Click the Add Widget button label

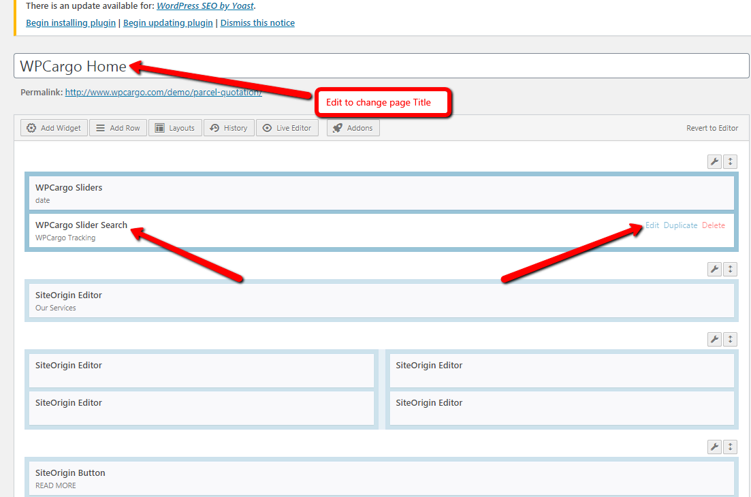pos(61,128)
